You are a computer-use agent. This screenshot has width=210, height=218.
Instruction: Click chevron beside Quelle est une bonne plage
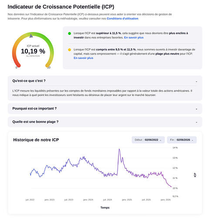[x=196, y=123]
